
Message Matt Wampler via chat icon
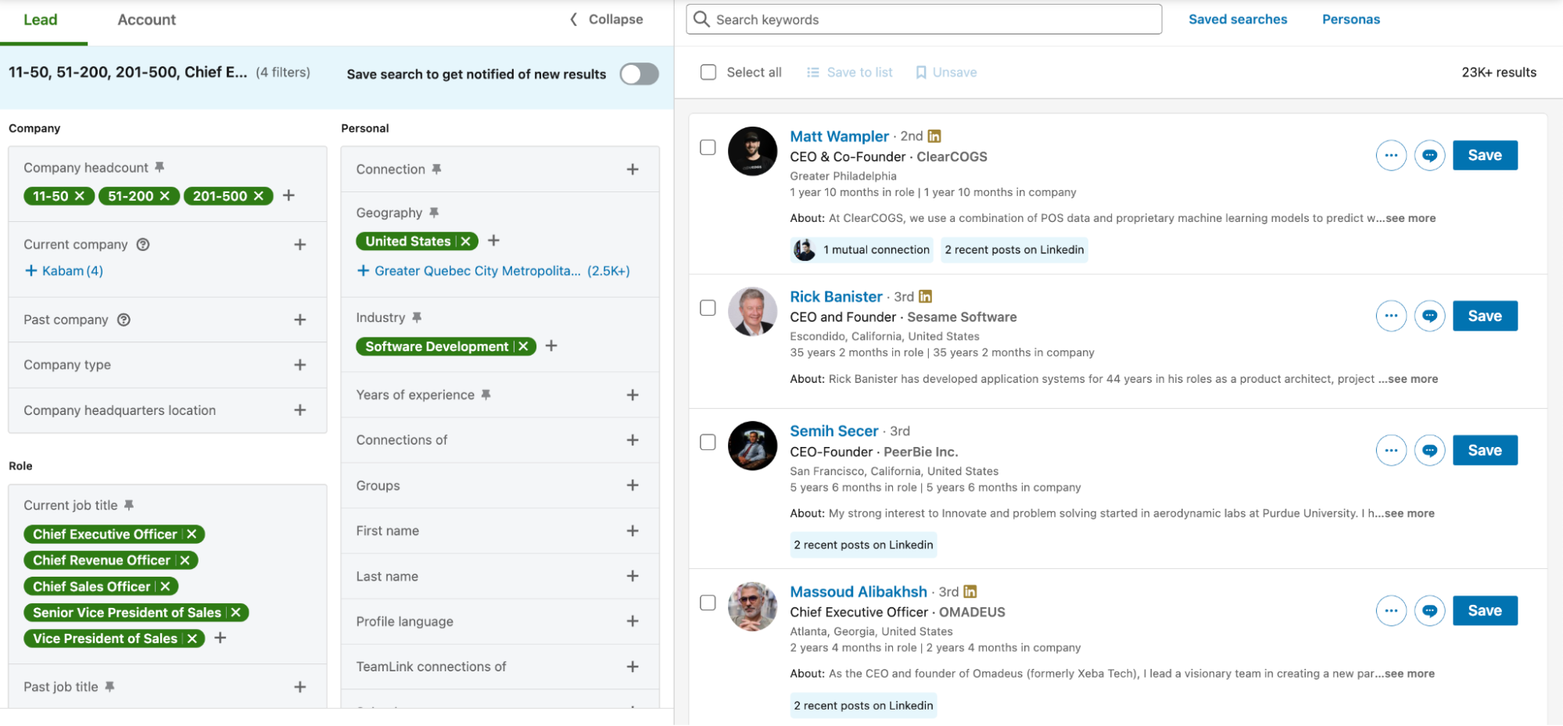pyautogui.click(x=1429, y=156)
